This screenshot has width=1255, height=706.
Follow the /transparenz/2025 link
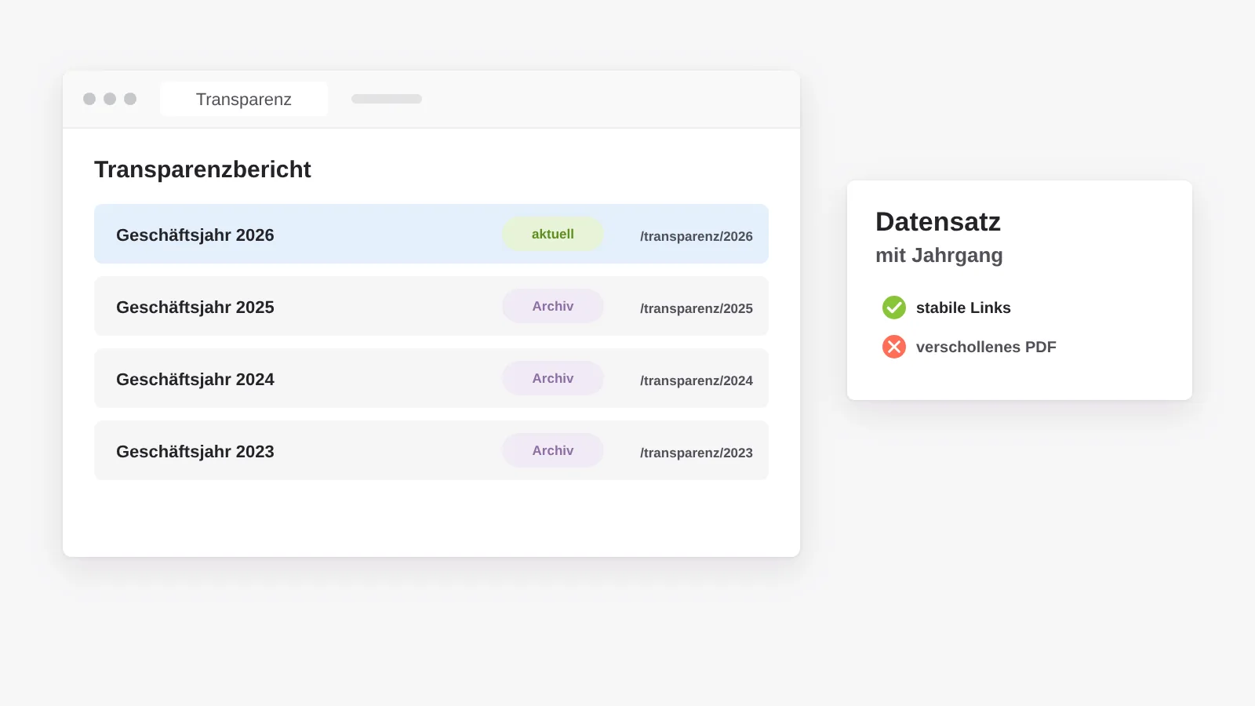[697, 308]
